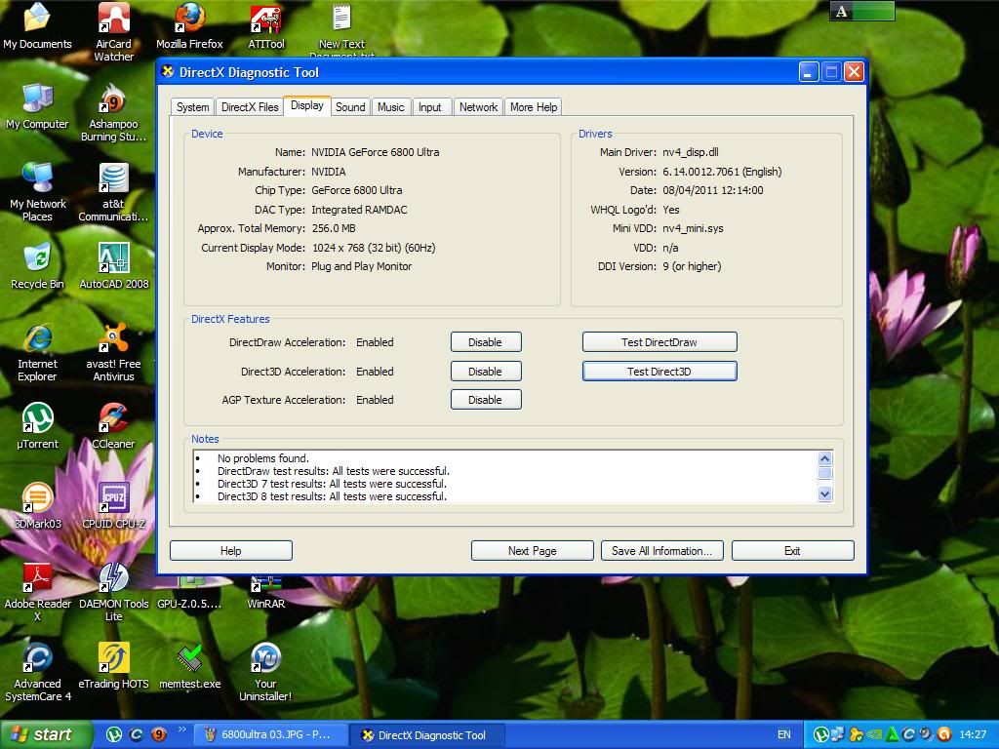Screen dimensions: 999x749
Task: Open the My Documents desktop icon
Action: pos(37,25)
